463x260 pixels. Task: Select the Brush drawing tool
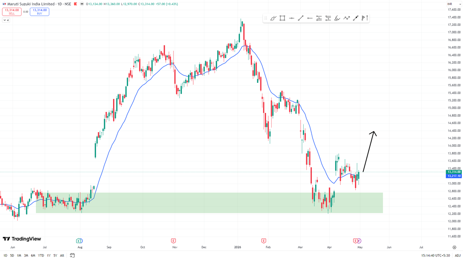(274, 18)
